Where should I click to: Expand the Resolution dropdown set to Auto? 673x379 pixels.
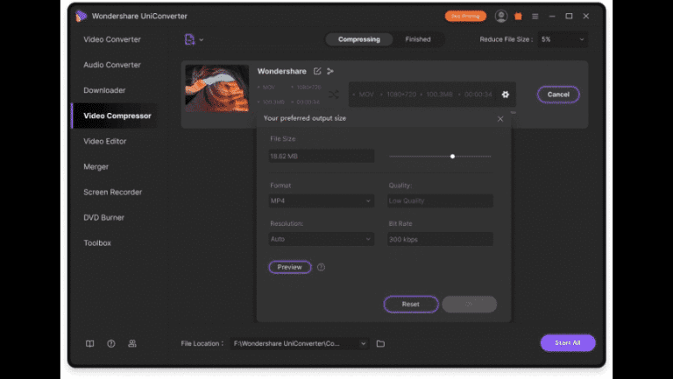pos(322,239)
